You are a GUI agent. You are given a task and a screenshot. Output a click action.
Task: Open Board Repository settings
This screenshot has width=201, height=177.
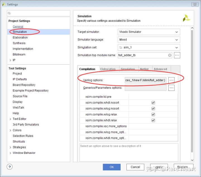click(24, 85)
